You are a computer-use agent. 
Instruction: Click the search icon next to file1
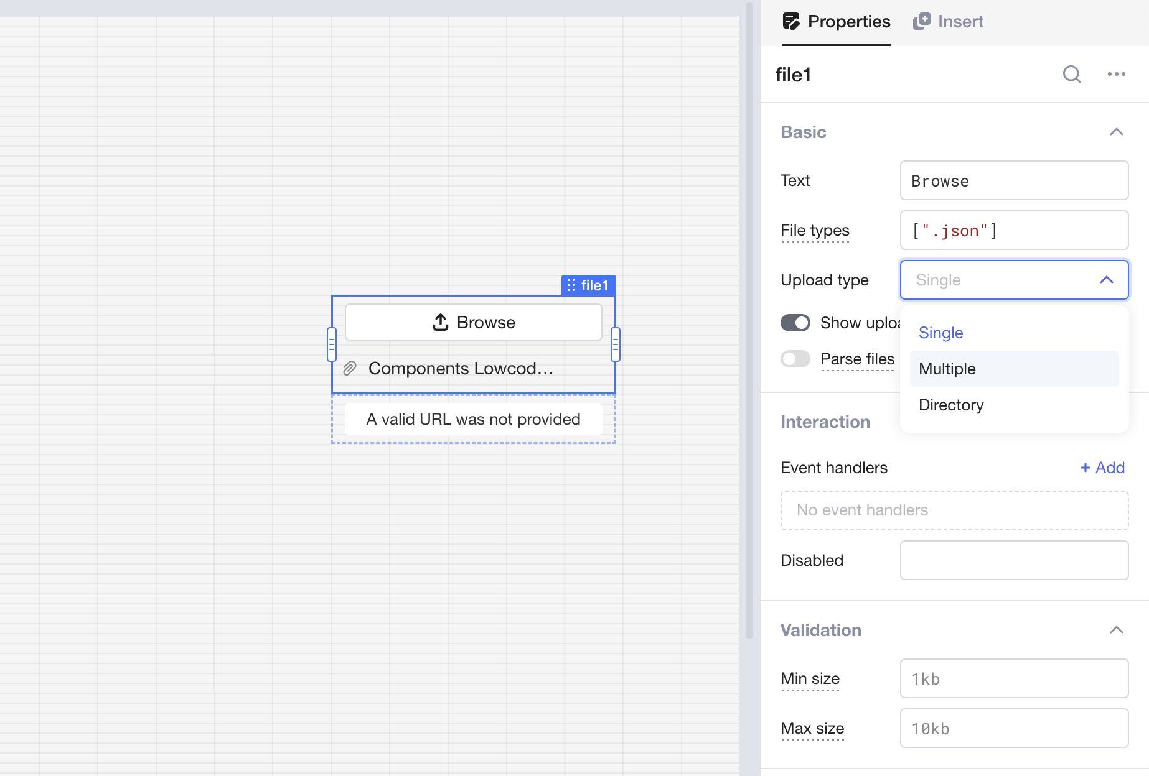1071,75
